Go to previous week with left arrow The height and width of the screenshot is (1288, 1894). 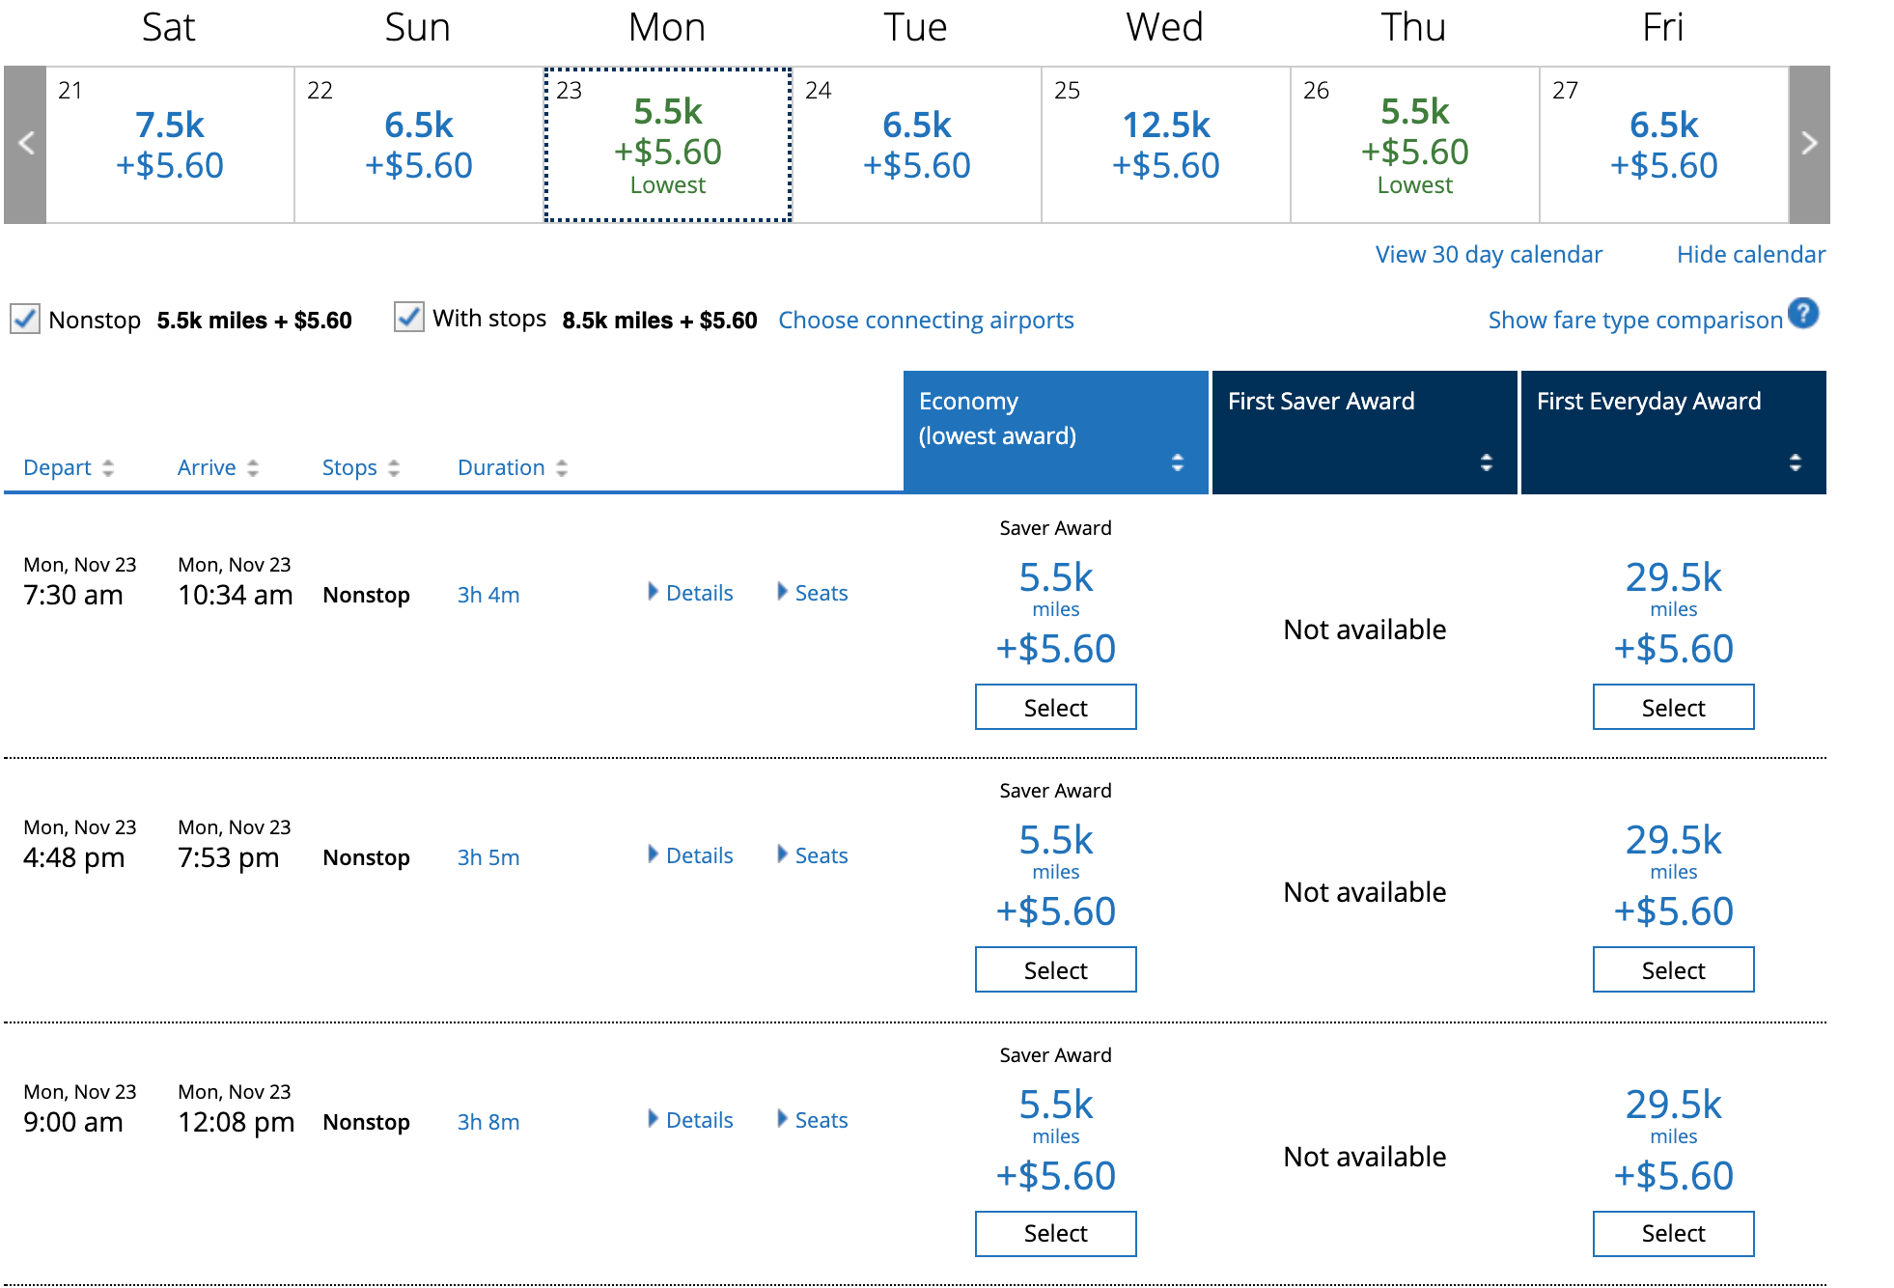[x=26, y=144]
